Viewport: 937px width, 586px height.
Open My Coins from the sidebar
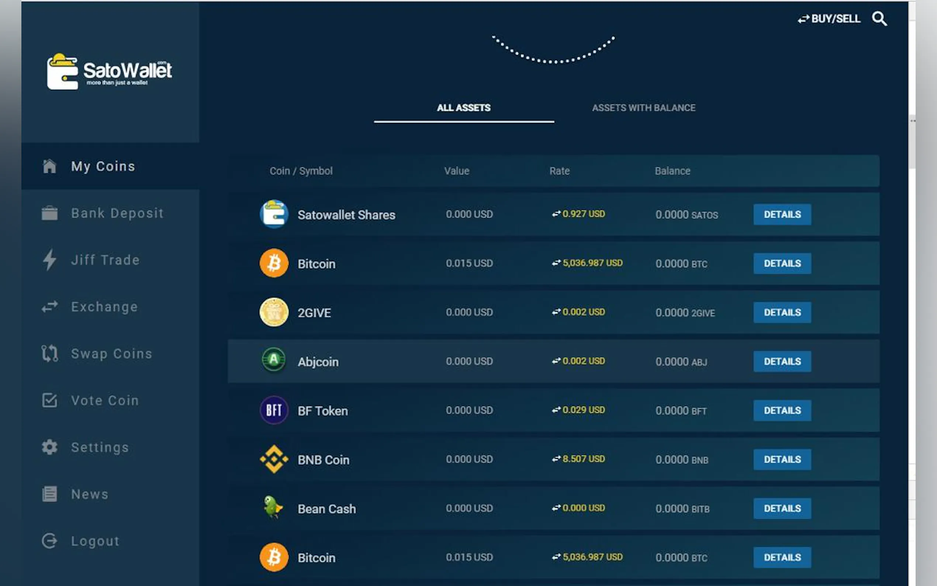(x=103, y=166)
